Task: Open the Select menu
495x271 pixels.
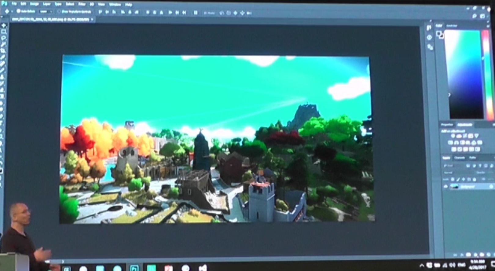Action: click(x=70, y=4)
